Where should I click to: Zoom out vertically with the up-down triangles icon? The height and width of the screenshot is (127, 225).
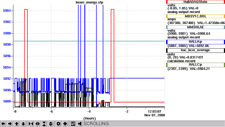point(51,124)
